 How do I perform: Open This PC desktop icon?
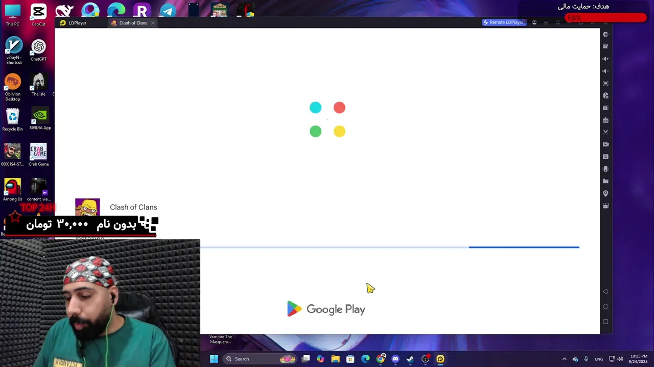tap(13, 15)
